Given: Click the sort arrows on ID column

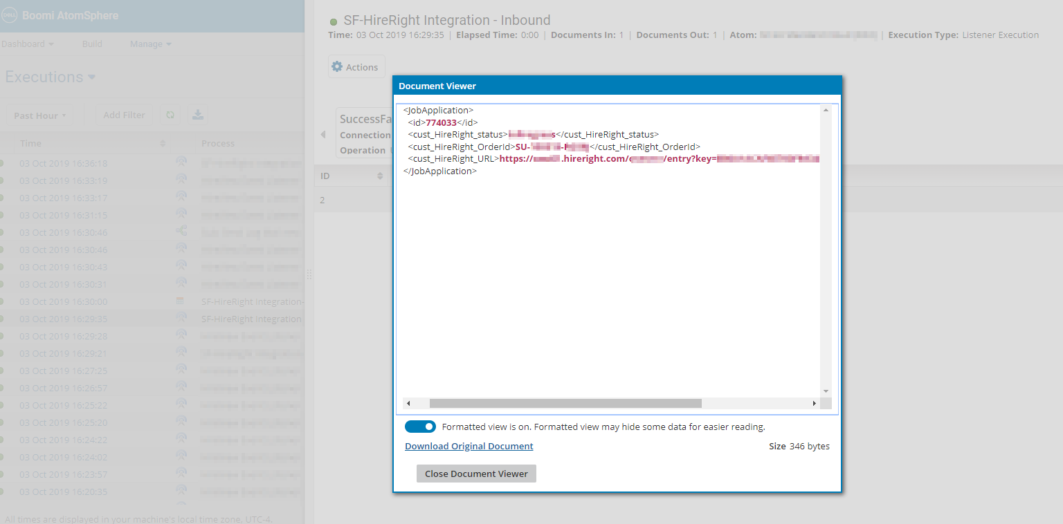Looking at the screenshot, I should coord(380,176).
